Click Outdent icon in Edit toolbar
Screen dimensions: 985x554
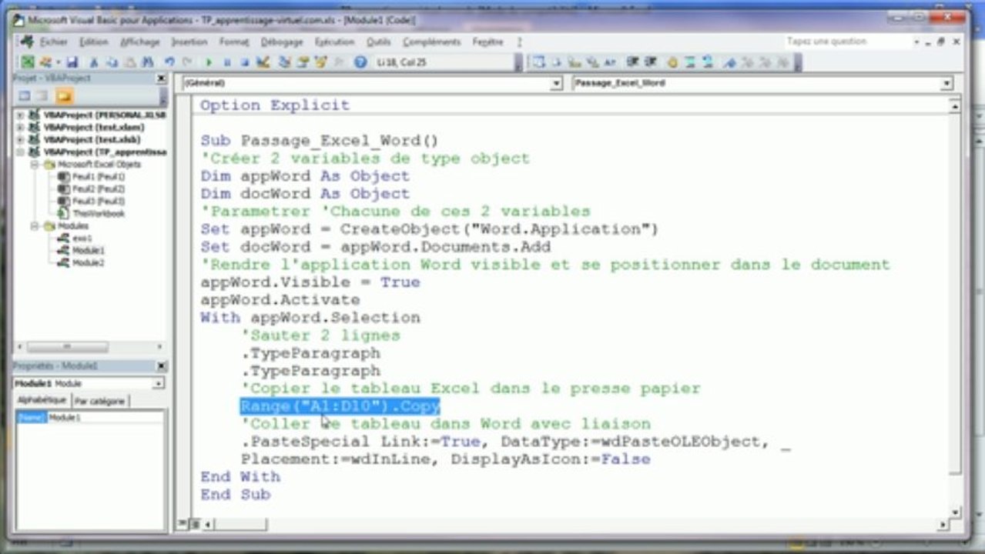coord(651,62)
